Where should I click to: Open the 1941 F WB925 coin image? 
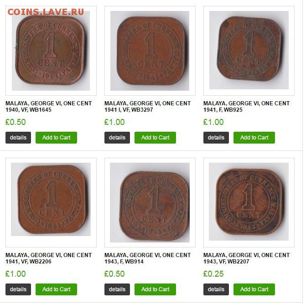[x=249, y=50]
